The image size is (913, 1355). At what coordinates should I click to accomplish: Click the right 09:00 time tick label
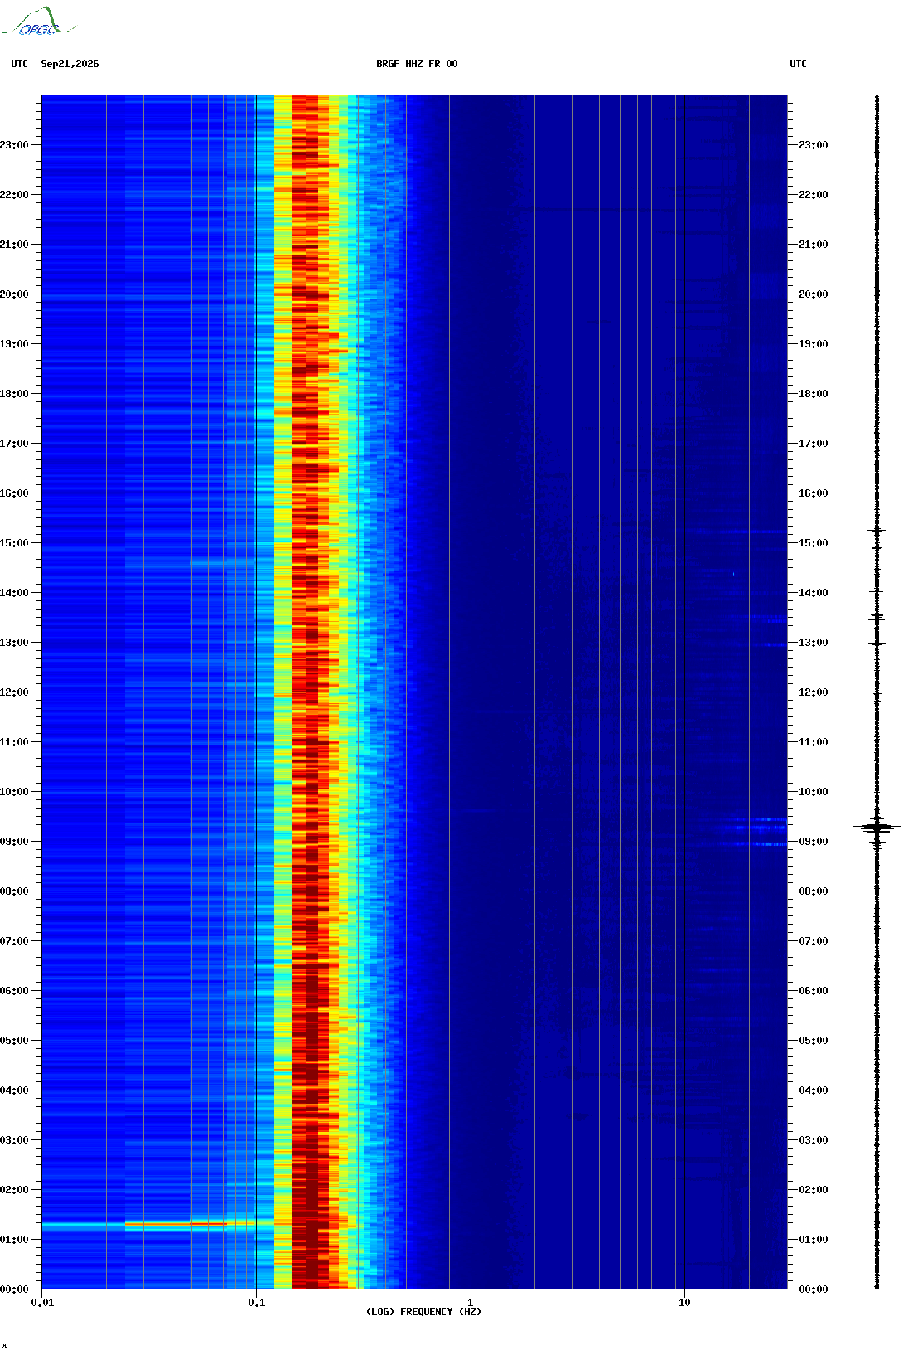click(x=813, y=842)
